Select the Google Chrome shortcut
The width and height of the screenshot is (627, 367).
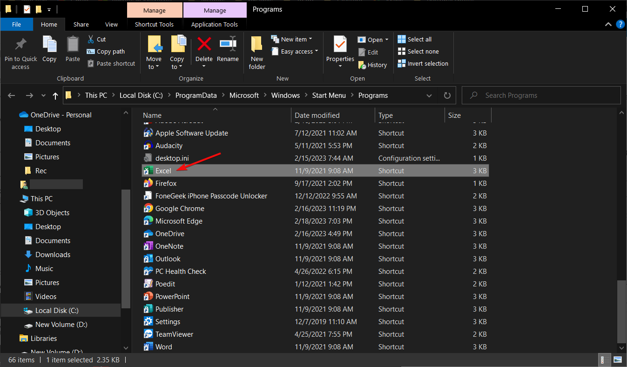click(180, 209)
